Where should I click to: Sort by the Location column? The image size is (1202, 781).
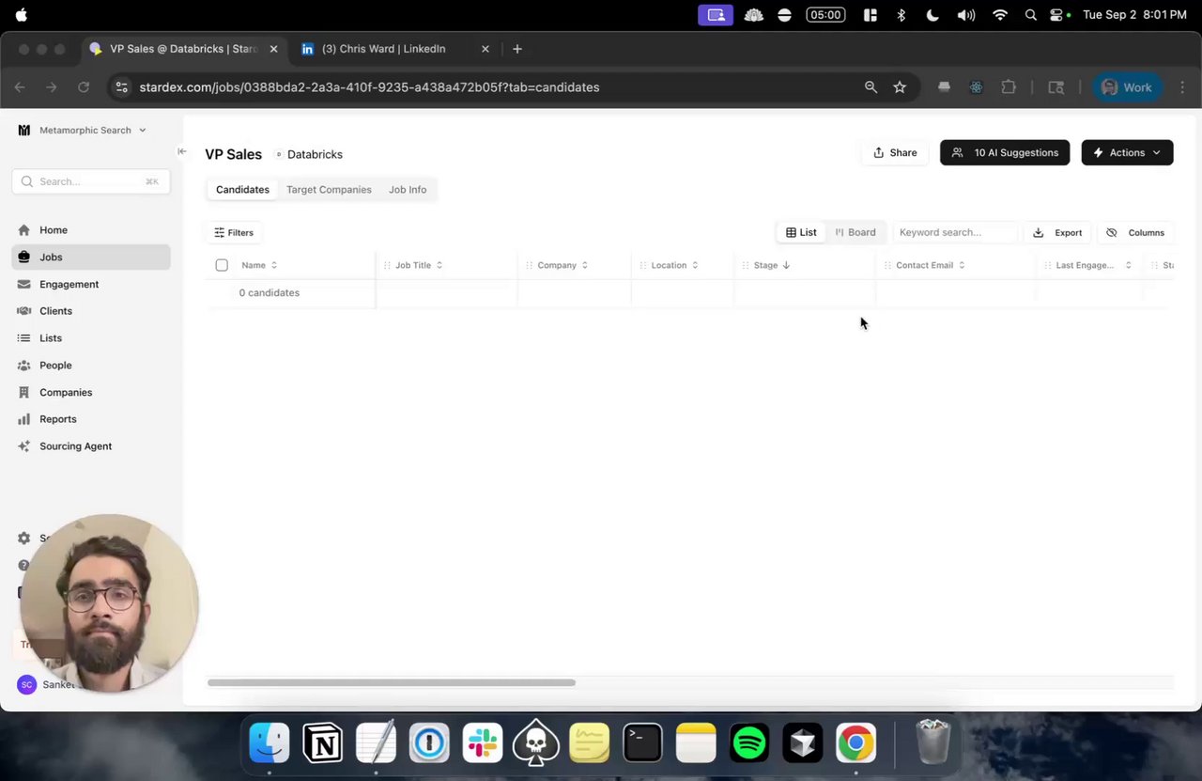[x=675, y=265]
